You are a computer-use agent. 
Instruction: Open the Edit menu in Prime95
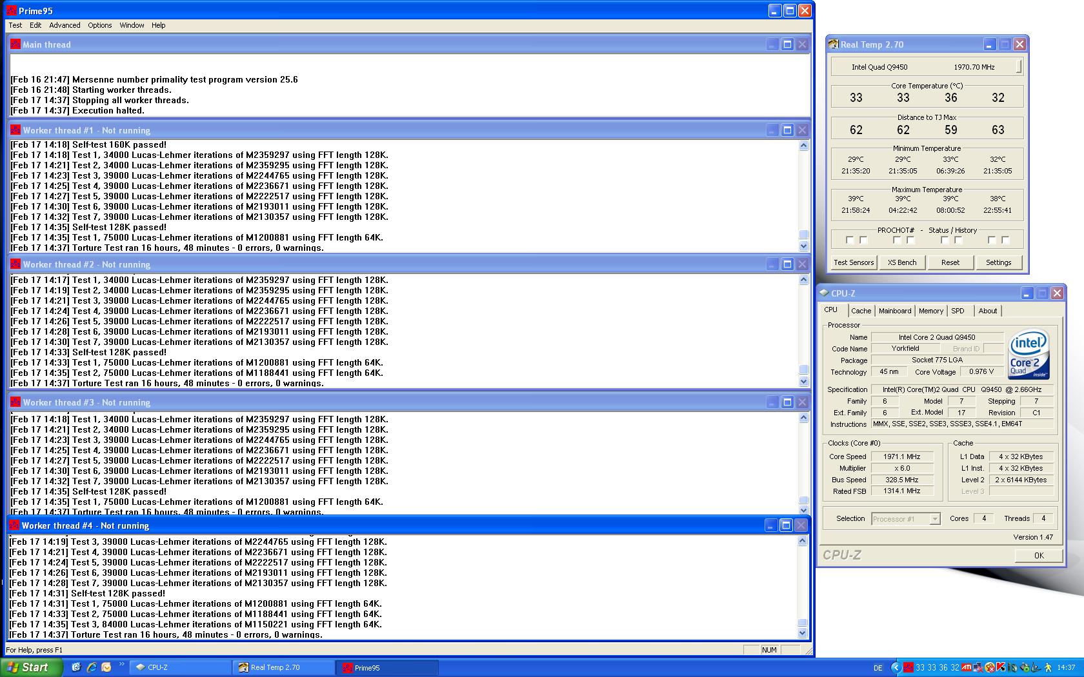coord(35,25)
